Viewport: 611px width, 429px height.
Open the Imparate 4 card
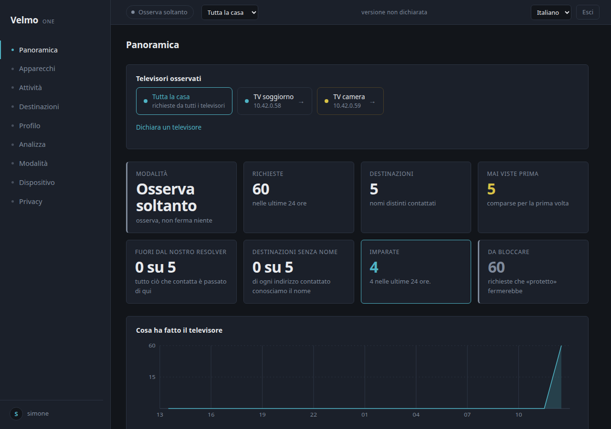coord(416,272)
